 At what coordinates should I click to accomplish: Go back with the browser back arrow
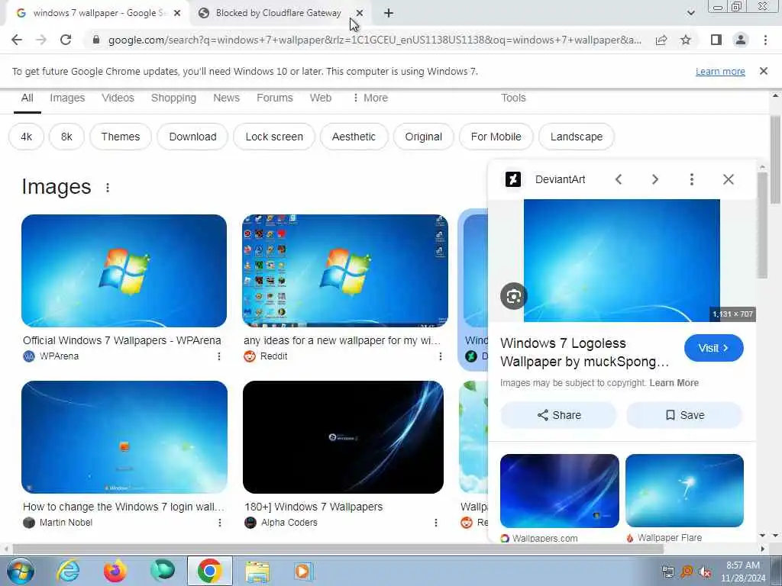(17, 40)
